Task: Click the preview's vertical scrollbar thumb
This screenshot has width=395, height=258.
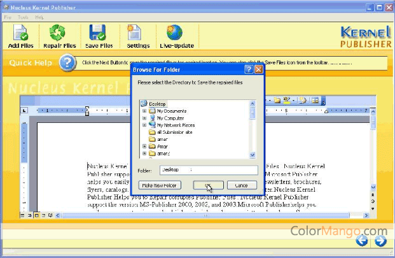Action: click(373, 122)
